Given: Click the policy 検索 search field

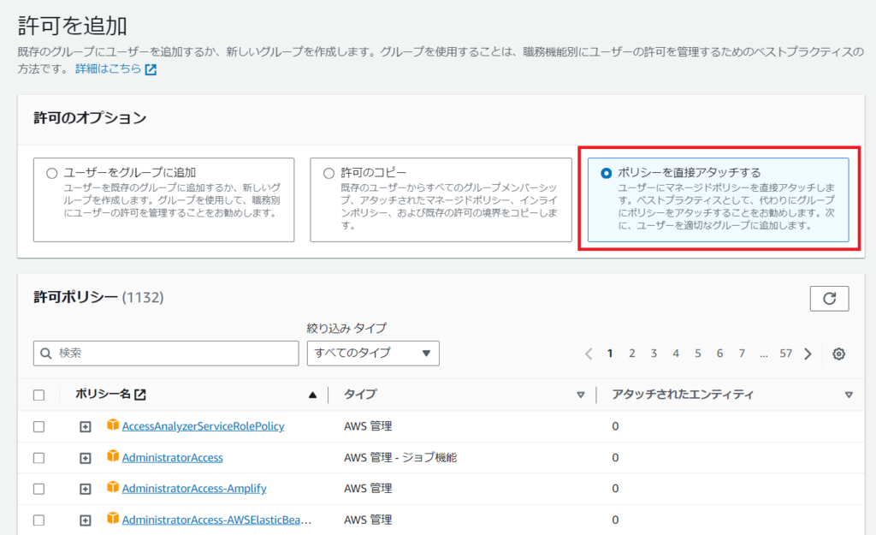Looking at the screenshot, I should [x=165, y=353].
